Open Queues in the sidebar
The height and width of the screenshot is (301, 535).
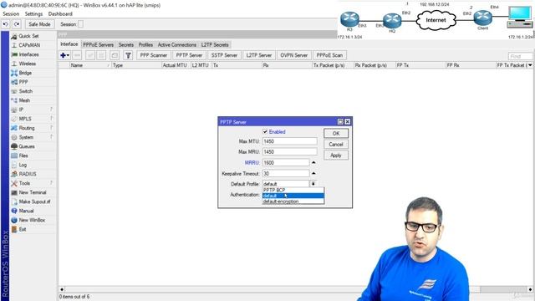27,146
